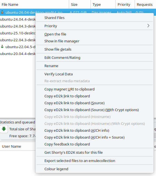Click the Total size of Shared text

point(22,129)
